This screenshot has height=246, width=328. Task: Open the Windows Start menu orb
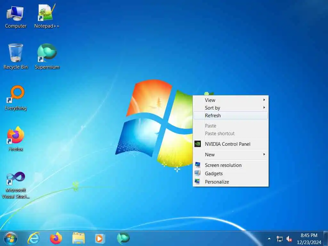(11, 239)
